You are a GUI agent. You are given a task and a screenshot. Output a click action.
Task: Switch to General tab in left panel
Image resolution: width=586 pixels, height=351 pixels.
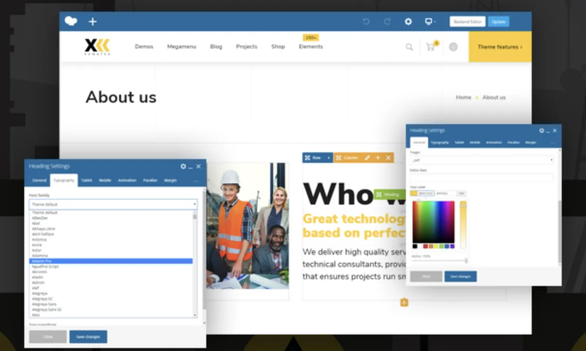[x=39, y=180]
